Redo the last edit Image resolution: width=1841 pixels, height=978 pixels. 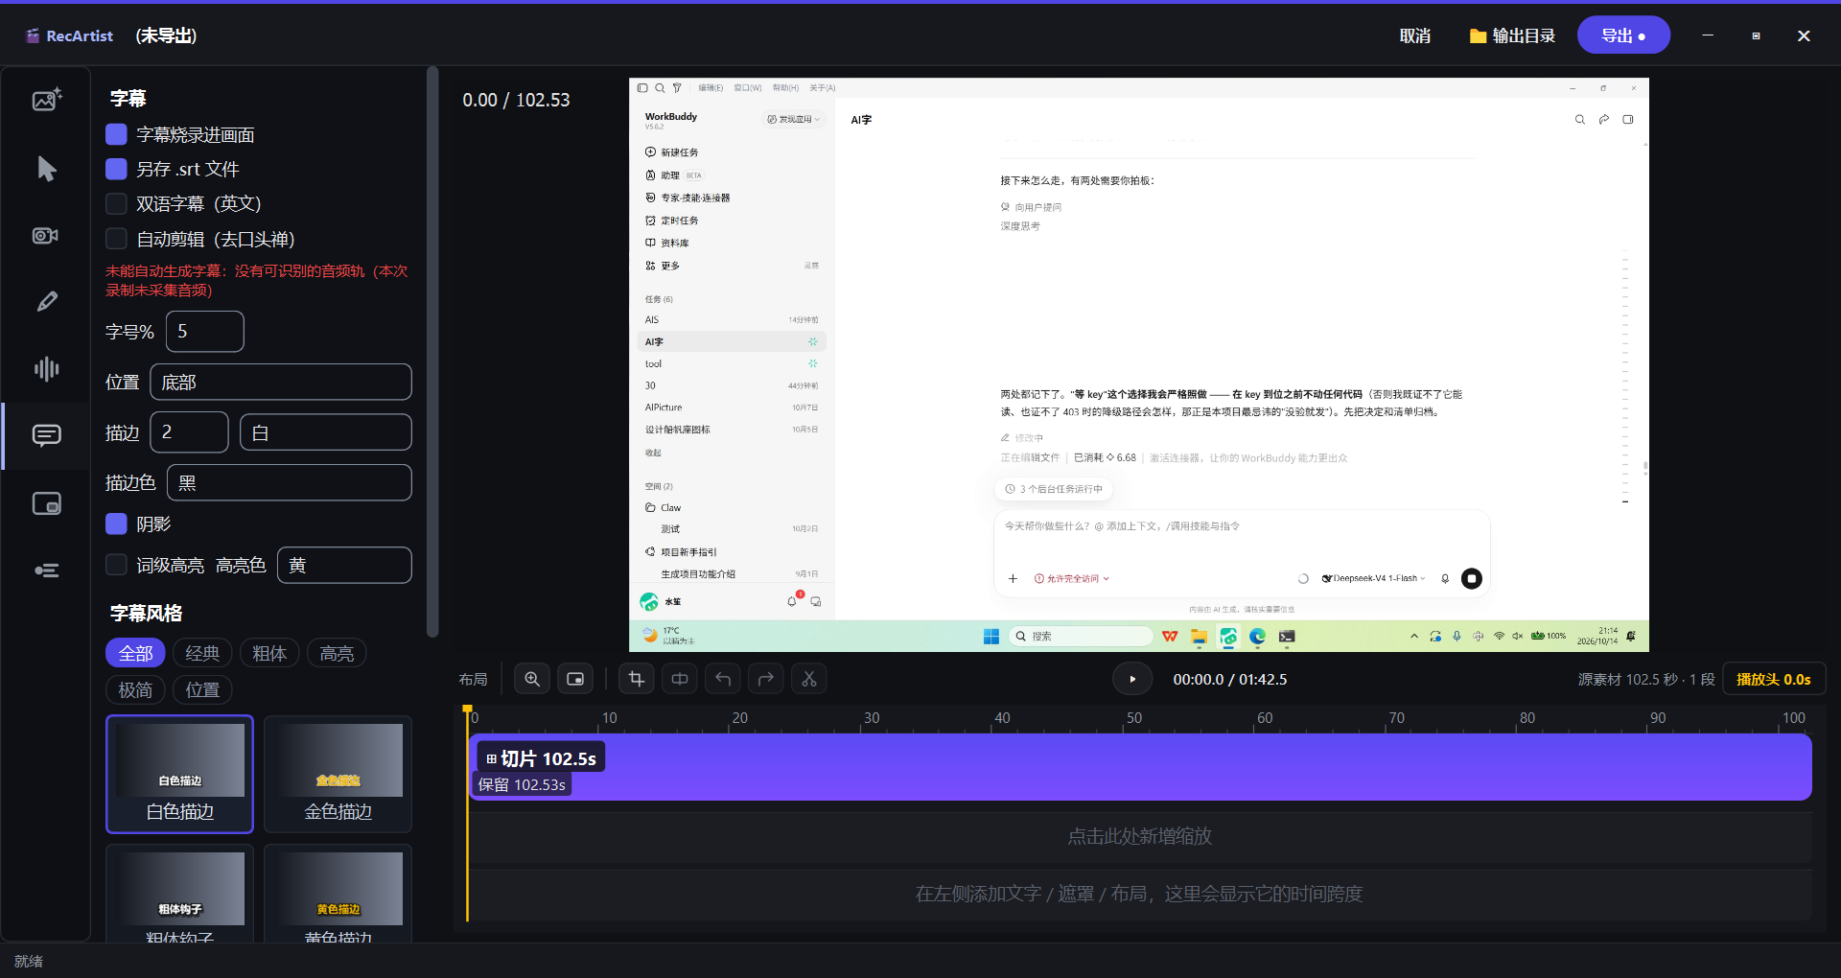(x=766, y=679)
